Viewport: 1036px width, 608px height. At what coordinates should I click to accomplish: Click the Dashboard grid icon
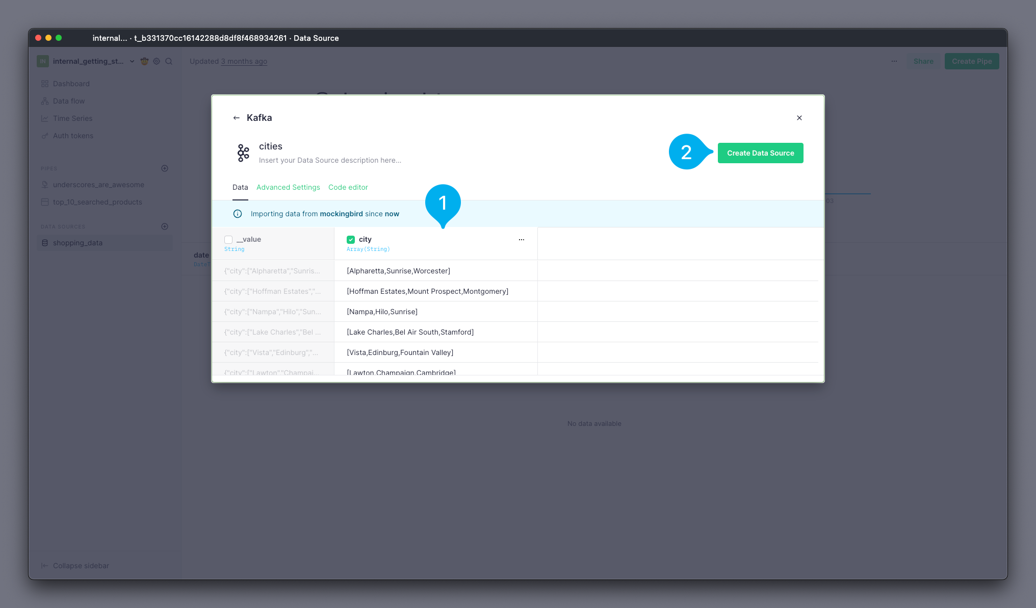[45, 84]
